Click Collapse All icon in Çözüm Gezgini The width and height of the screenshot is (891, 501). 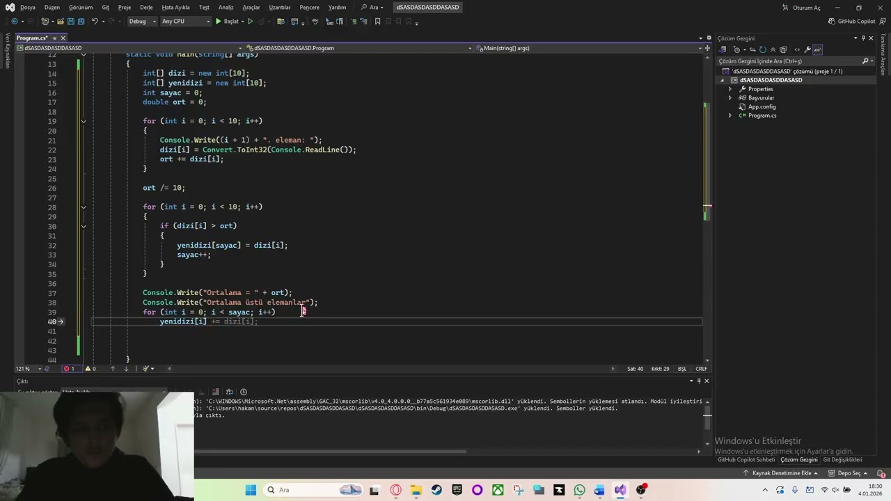tap(773, 49)
